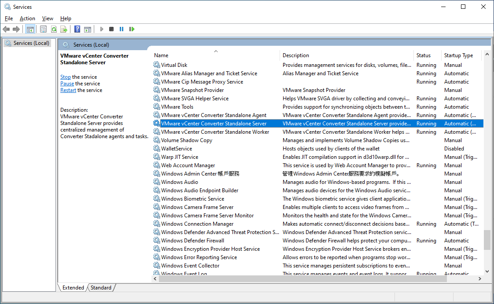The height and width of the screenshot is (304, 494).
Task: Click the Export List toolbar icon
Action: [64, 29]
